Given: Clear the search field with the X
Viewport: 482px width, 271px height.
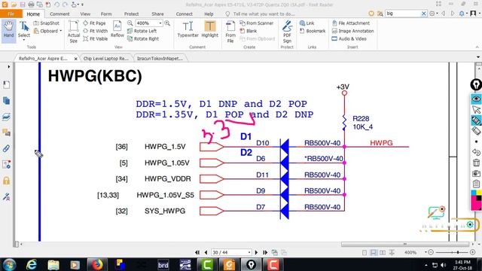Looking at the screenshot, I should (423, 14).
